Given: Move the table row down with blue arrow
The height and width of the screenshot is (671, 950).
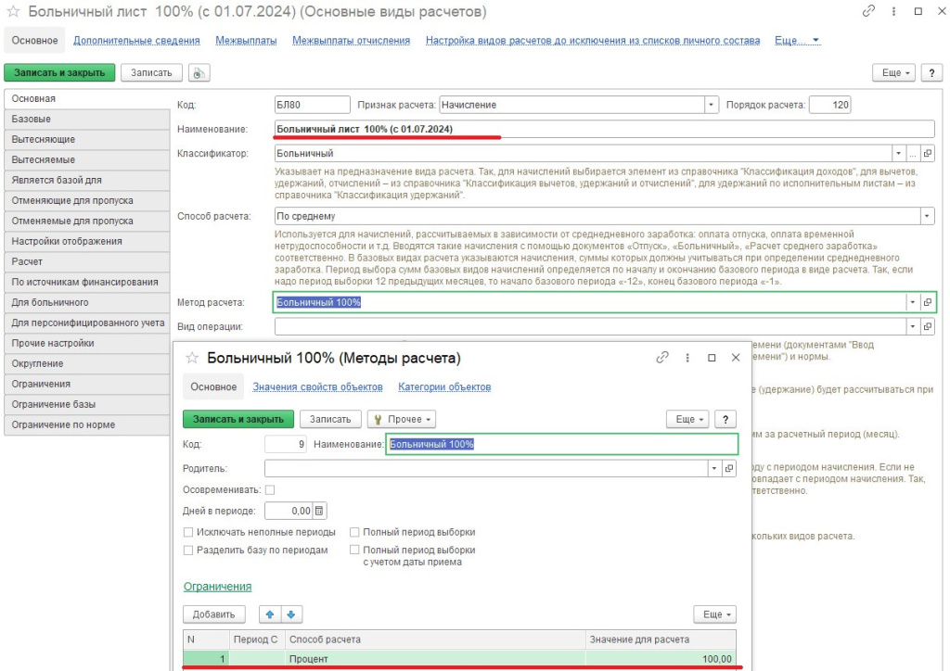Looking at the screenshot, I should pyautogui.click(x=291, y=614).
